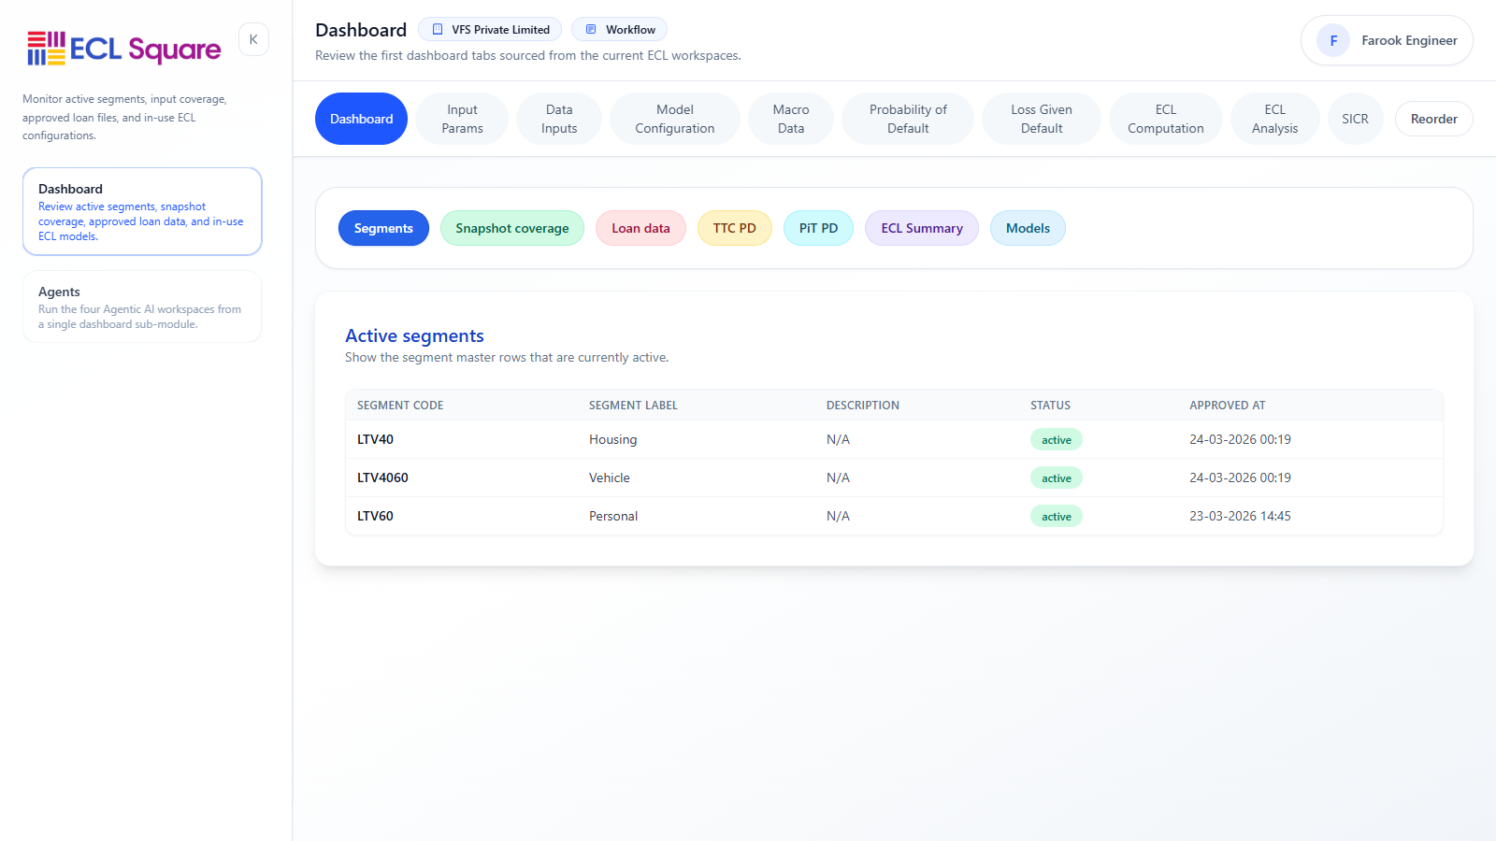Click the SEGMENT LABEL column header
The image size is (1496, 841).
633,405
